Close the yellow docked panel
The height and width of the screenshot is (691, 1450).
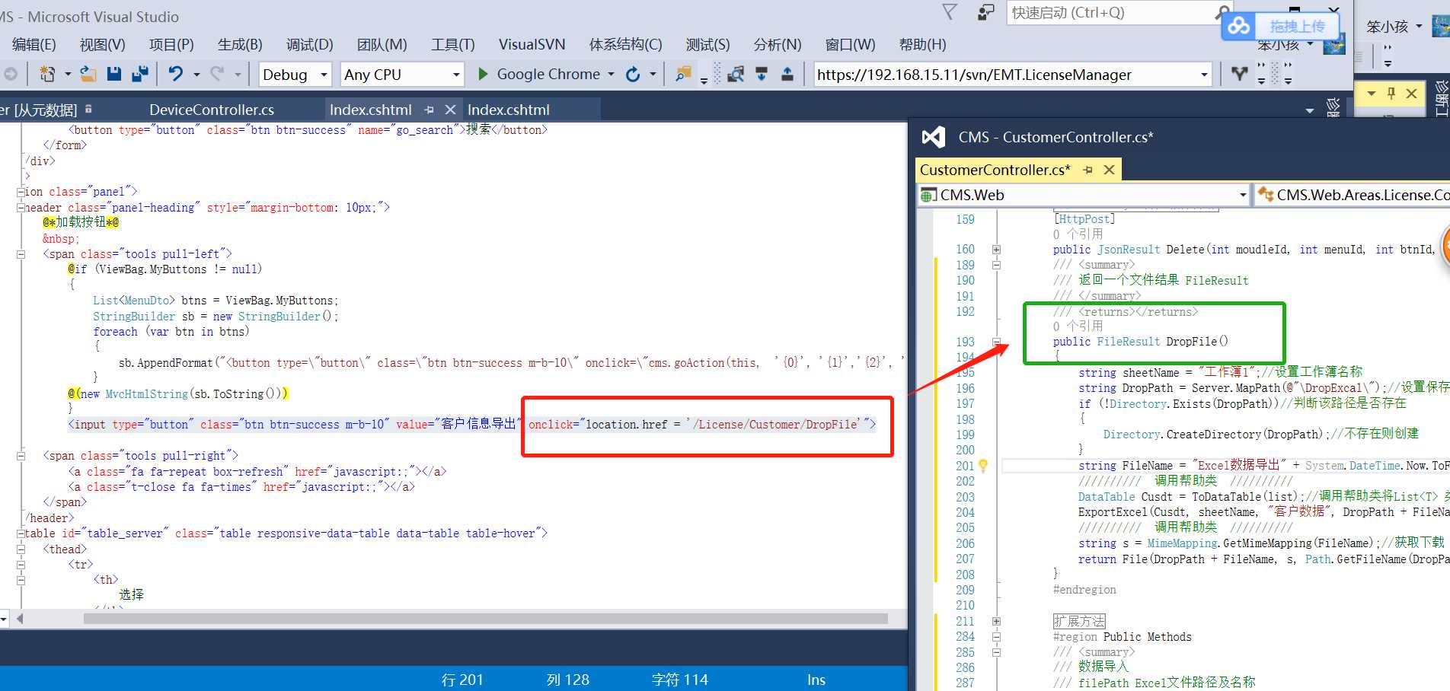pyautogui.click(x=1411, y=93)
